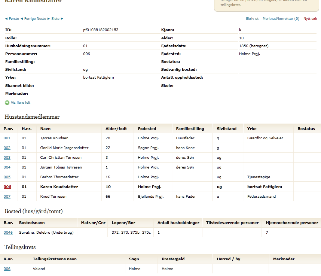Click the Prestegjeld column header

pyautogui.click(x=173, y=259)
